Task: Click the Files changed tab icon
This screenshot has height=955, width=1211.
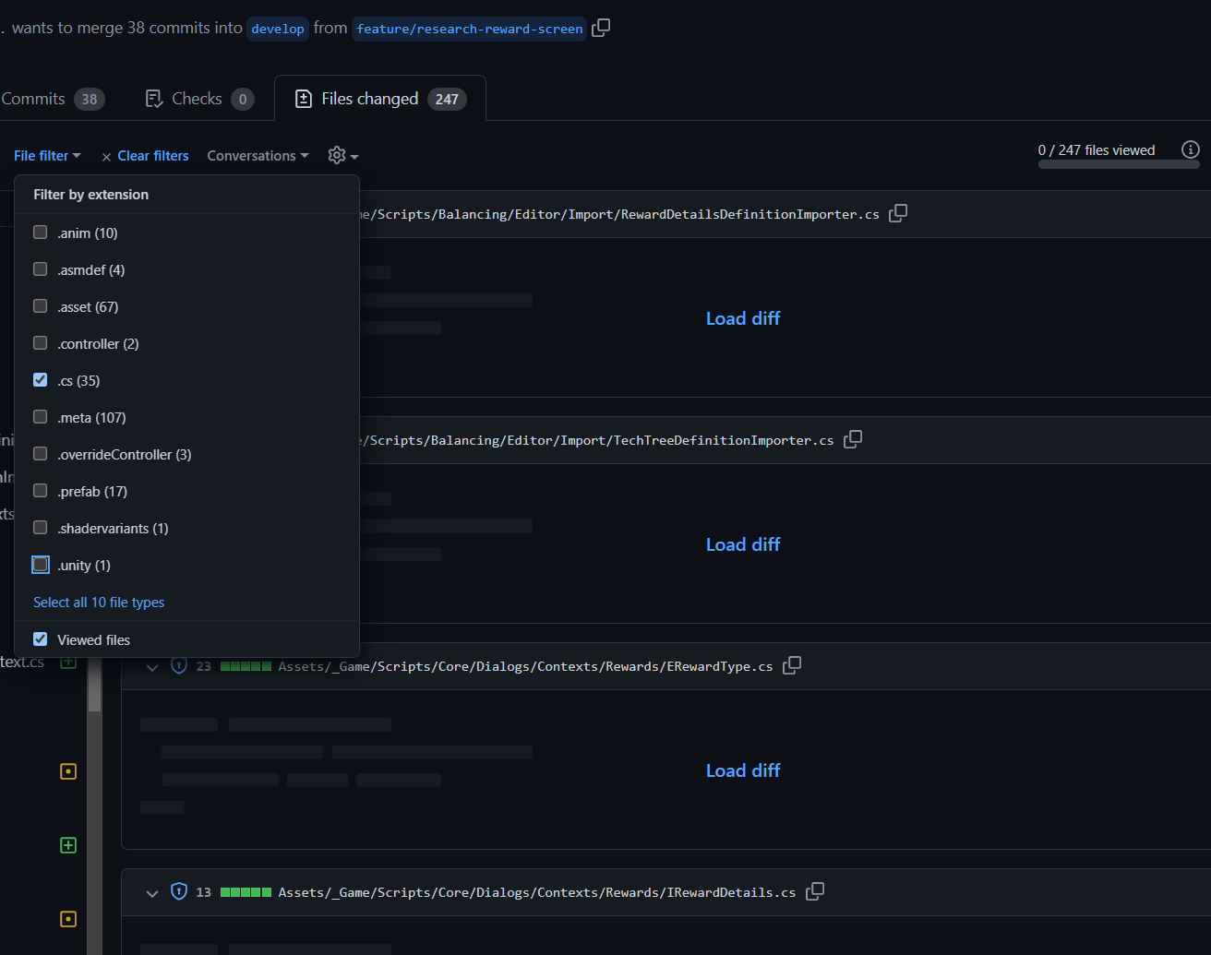Action: click(304, 99)
